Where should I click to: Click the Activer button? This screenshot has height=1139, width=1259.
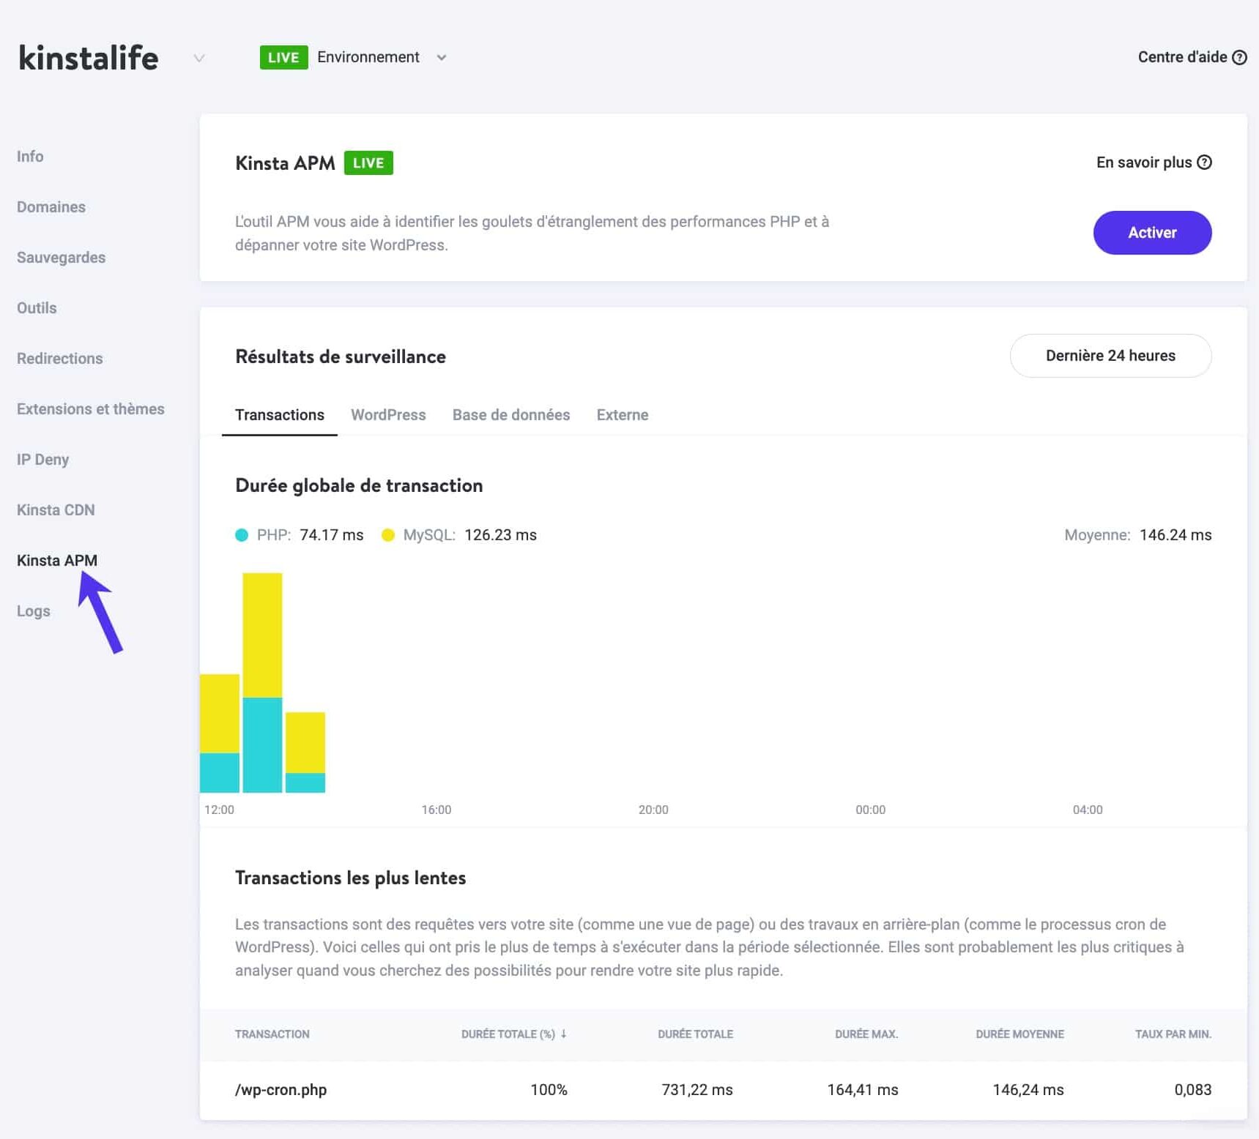(1152, 232)
